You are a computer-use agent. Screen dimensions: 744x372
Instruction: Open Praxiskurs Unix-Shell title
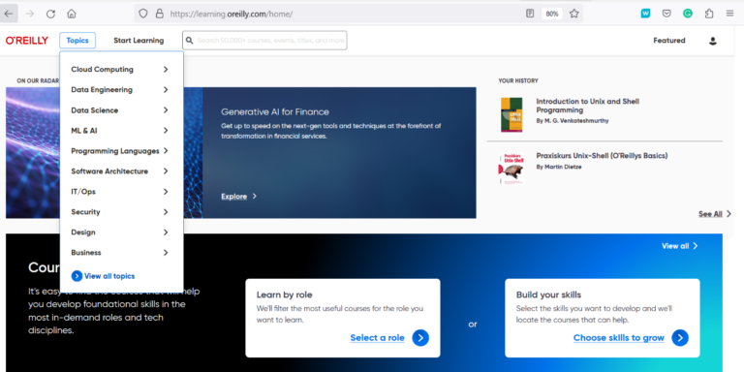(x=602, y=156)
